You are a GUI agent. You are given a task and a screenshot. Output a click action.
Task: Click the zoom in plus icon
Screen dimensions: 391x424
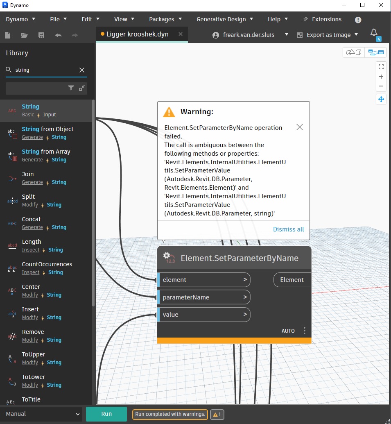click(x=381, y=77)
